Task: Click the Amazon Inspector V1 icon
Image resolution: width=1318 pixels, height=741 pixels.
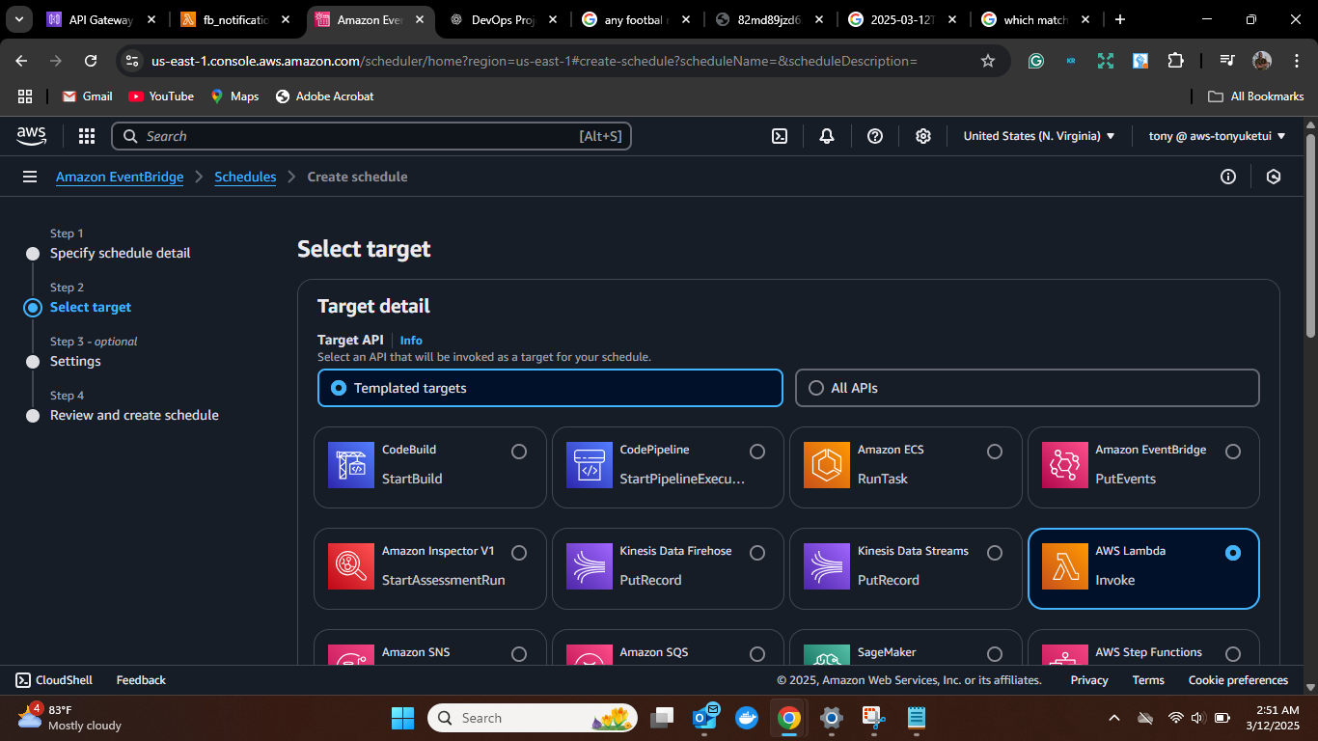Action: coord(351,566)
